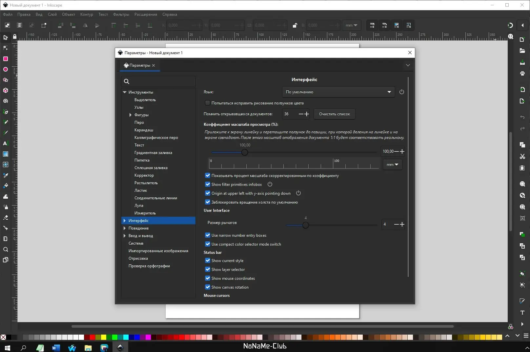Open the Система preferences page
The width and height of the screenshot is (530, 352).
point(136,243)
